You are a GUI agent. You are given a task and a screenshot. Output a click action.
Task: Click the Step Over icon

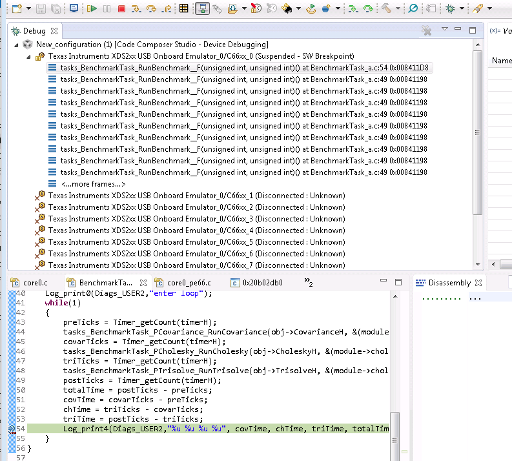pos(151,8)
